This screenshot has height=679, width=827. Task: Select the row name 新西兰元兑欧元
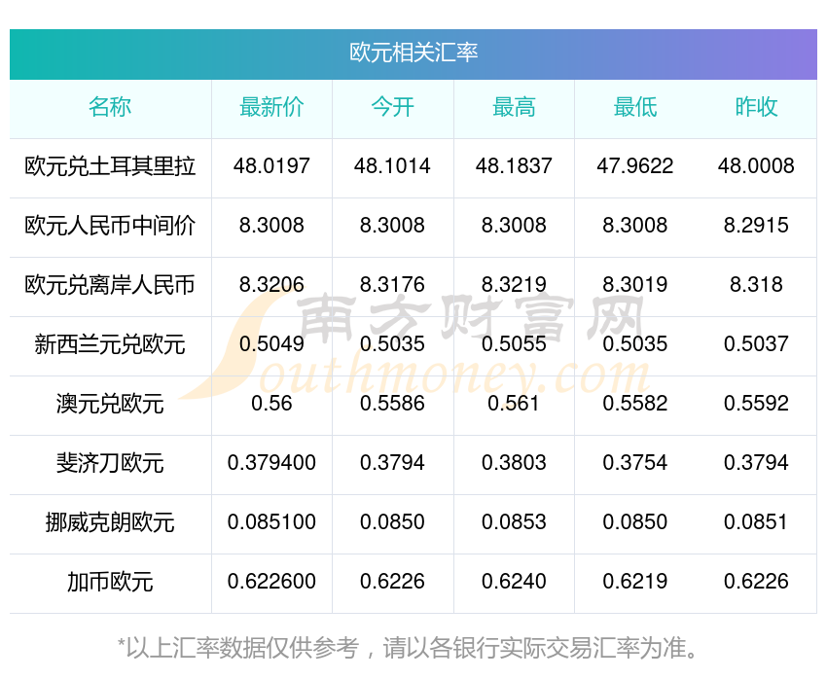(x=110, y=344)
